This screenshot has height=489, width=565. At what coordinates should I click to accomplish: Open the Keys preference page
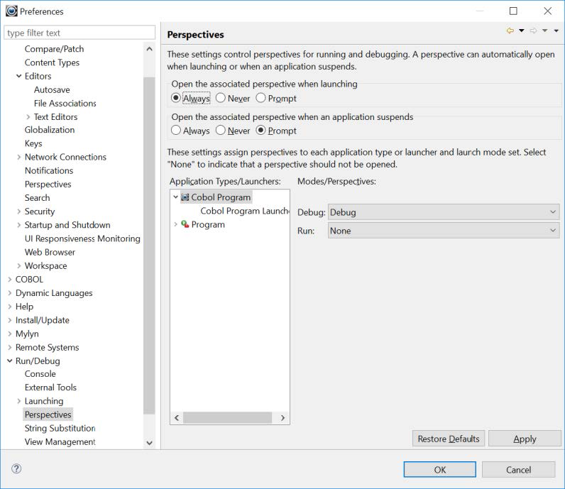coord(33,143)
